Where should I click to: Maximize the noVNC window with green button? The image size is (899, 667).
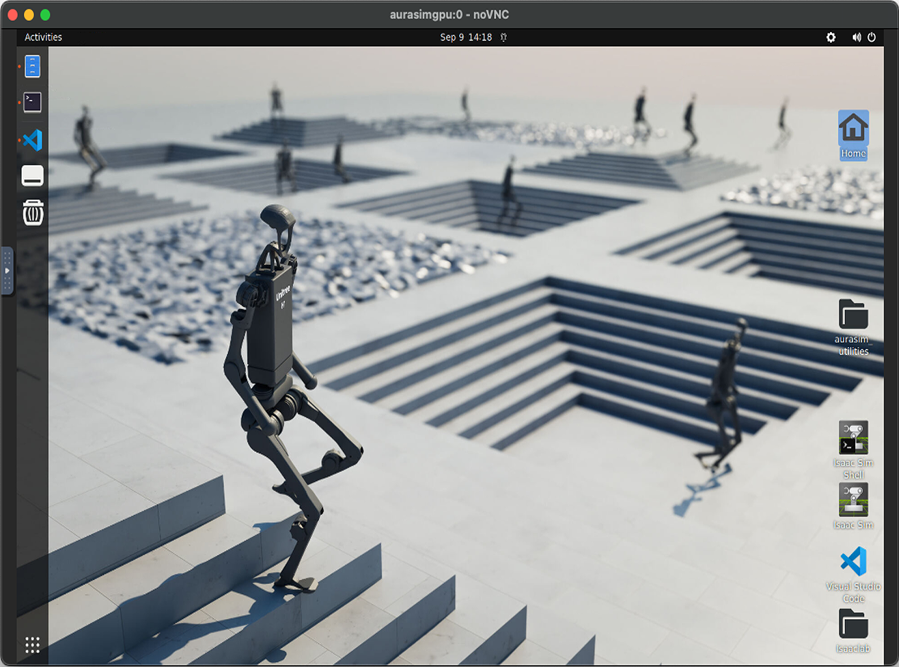tap(45, 15)
